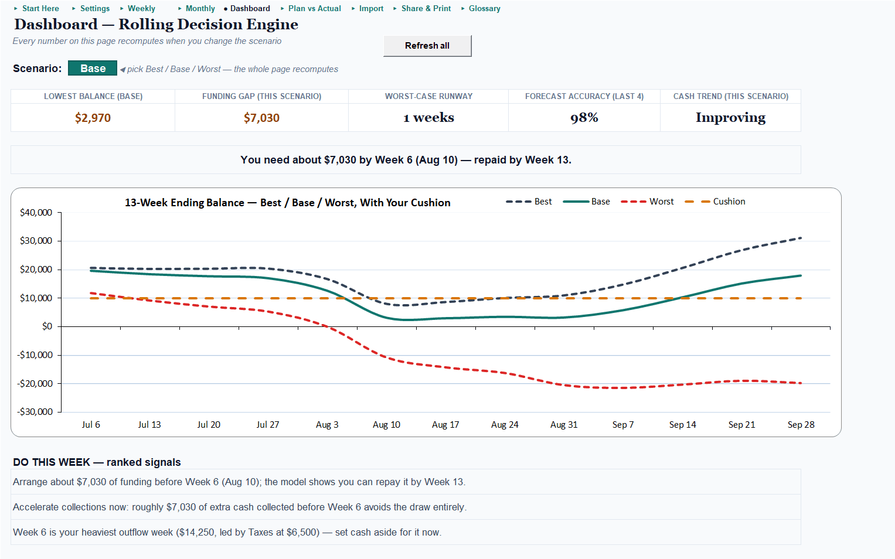Click the Jul 27 date label
The image size is (895, 559).
(268, 425)
